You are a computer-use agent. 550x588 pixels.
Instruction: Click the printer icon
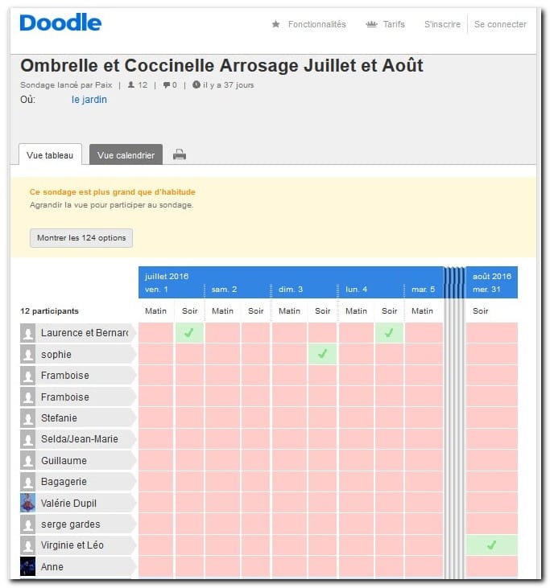180,154
